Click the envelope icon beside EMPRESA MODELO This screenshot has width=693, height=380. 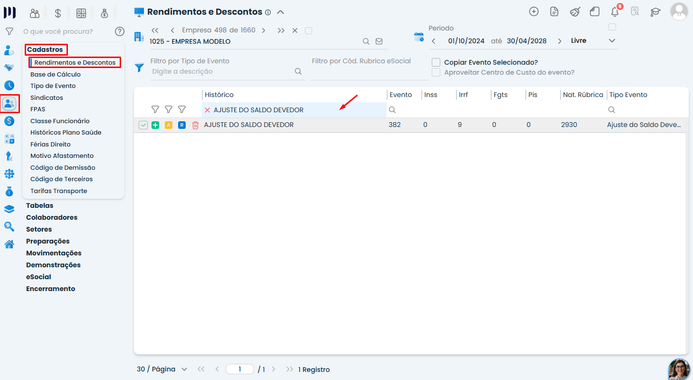(x=379, y=41)
